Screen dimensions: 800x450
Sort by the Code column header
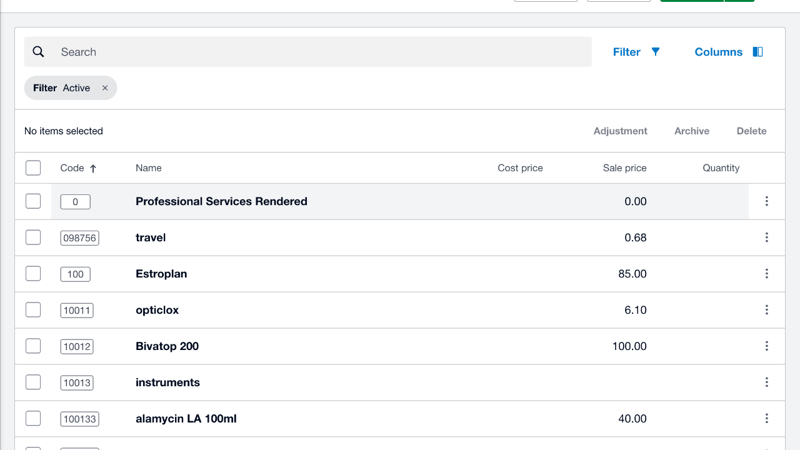click(x=72, y=168)
